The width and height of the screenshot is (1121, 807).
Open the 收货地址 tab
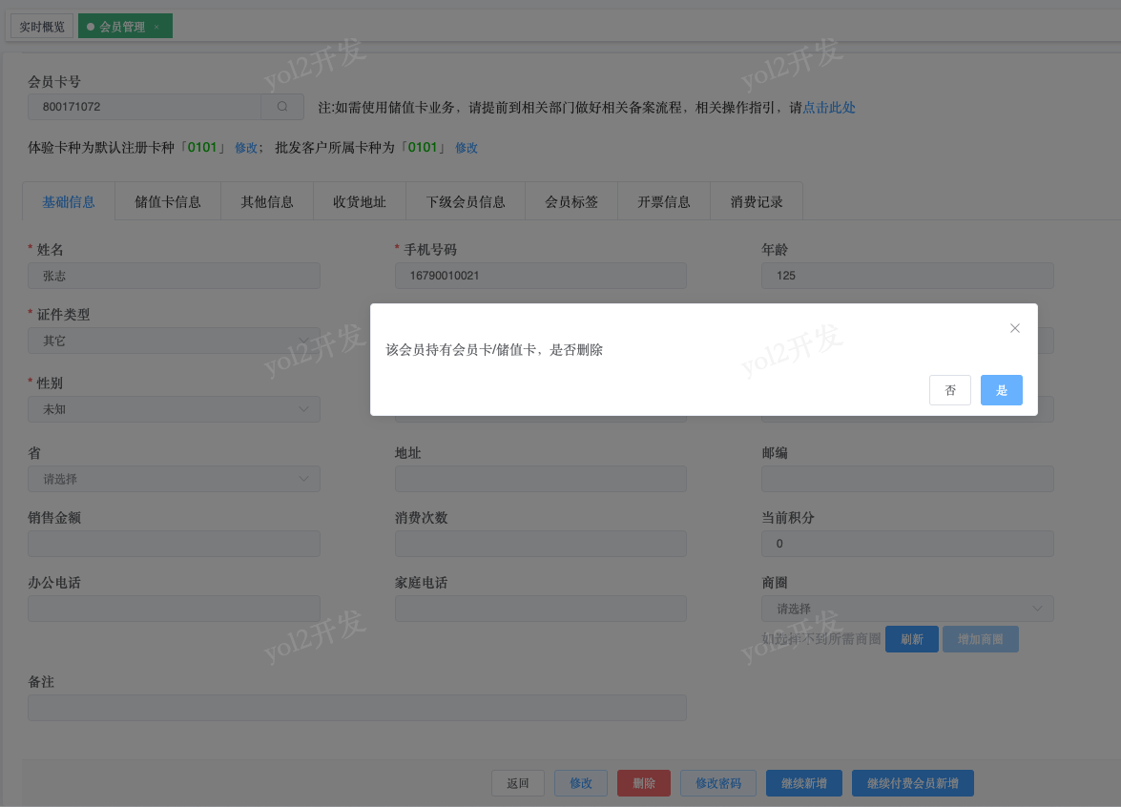pos(360,201)
